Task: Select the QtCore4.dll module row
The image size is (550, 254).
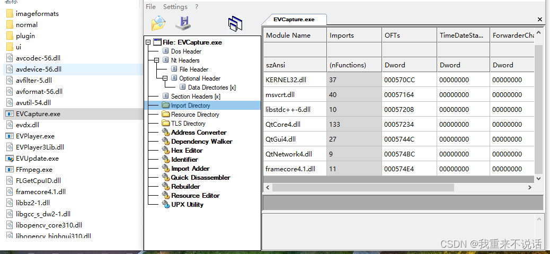Action: tap(398, 124)
